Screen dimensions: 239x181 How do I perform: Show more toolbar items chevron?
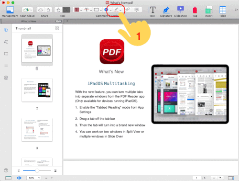[236, 10]
